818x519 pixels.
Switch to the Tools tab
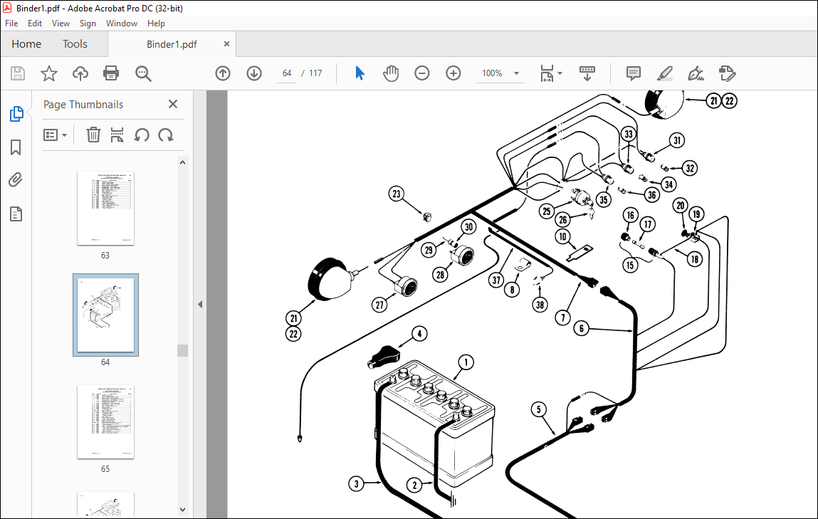[x=75, y=44]
